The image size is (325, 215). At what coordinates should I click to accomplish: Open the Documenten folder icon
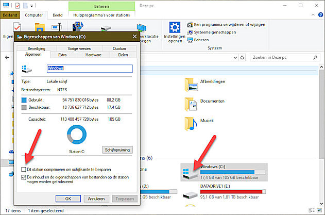[x=191, y=104]
